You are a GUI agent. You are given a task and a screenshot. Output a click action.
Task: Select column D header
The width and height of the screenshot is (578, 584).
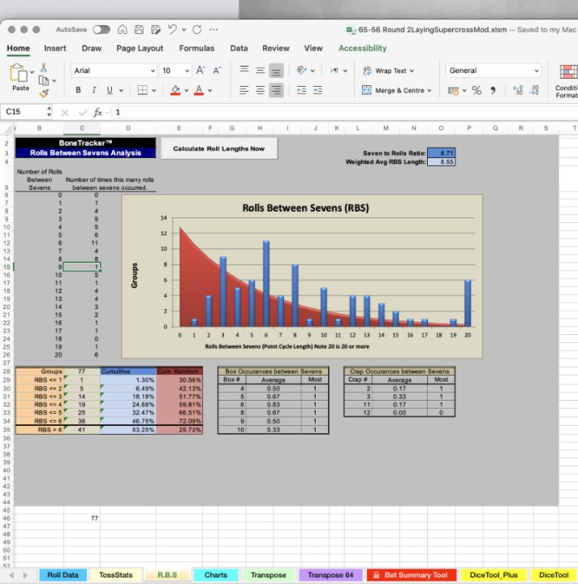[x=127, y=128]
